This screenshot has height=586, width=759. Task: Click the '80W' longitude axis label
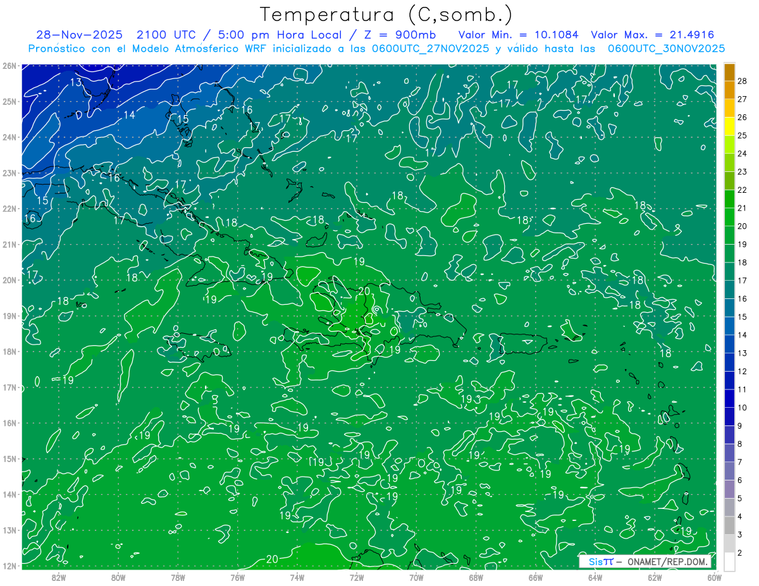pos(118,577)
